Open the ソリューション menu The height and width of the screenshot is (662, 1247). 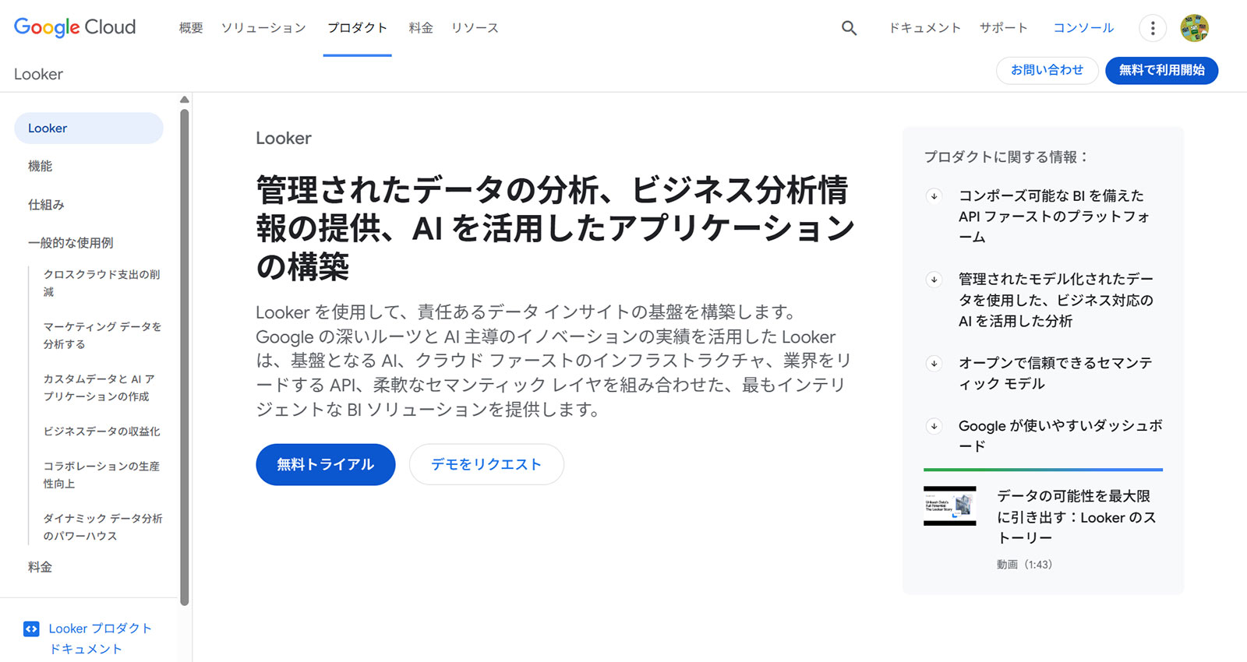pos(263,28)
